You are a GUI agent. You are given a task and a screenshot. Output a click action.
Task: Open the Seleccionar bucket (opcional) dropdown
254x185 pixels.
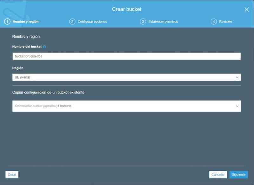(126, 106)
